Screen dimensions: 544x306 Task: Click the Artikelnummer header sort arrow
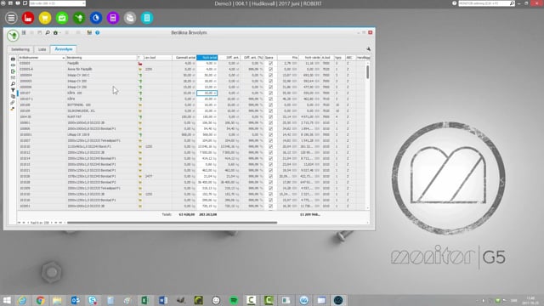64,58
